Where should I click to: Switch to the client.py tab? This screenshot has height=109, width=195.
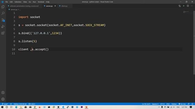pyautogui.click(x=64, y=6)
